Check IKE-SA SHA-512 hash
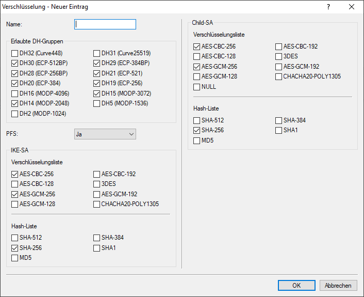Screen dimensions: 364x297 tap(15, 238)
